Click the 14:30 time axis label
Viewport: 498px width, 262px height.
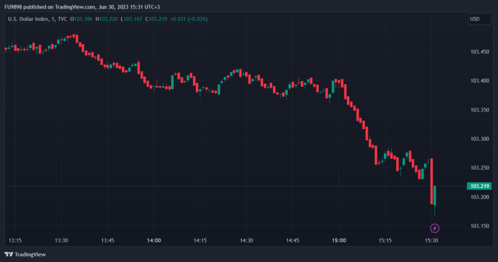point(246,240)
